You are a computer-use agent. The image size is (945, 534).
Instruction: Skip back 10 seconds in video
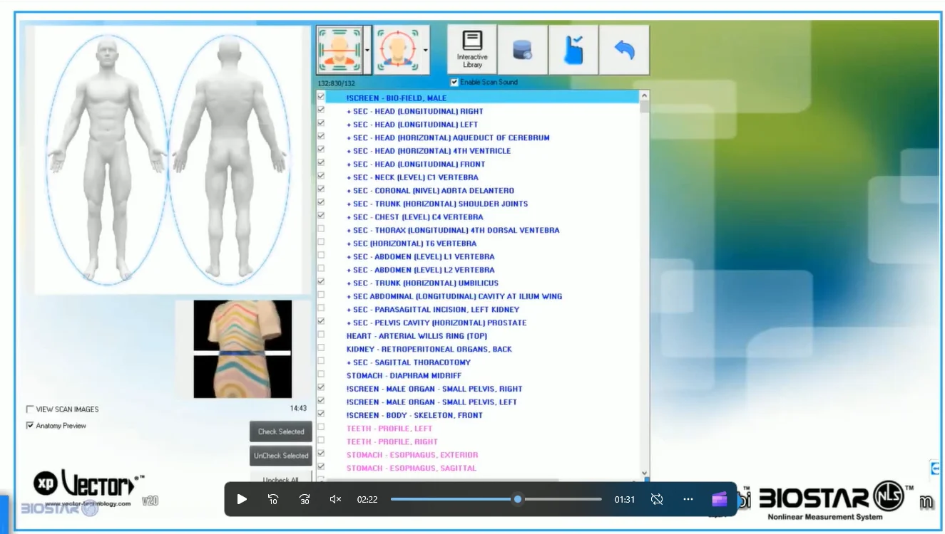click(x=273, y=499)
